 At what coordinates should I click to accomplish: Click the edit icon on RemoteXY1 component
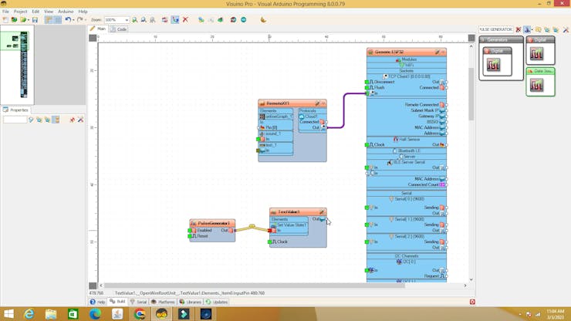tap(316, 103)
